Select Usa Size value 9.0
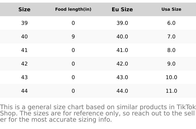The width and height of the screenshot is (196, 129). tap(171, 64)
